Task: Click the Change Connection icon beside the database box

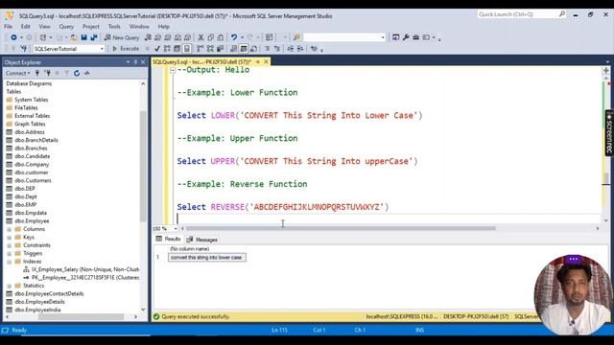Action: pos(24,49)
